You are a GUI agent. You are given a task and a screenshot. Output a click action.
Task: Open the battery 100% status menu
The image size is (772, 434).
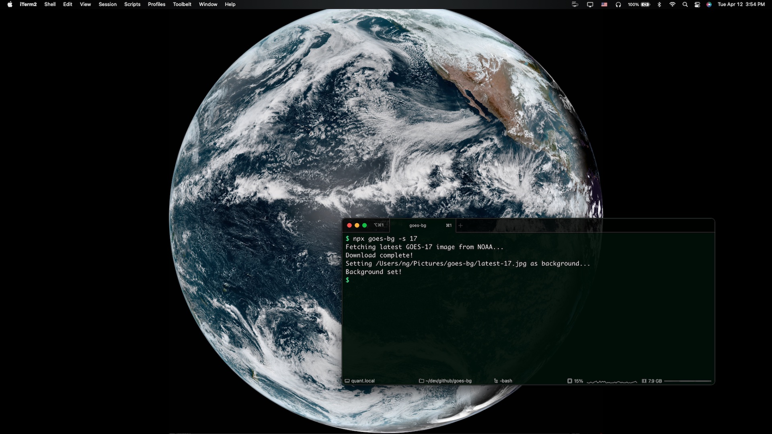[x=639, y=4]
